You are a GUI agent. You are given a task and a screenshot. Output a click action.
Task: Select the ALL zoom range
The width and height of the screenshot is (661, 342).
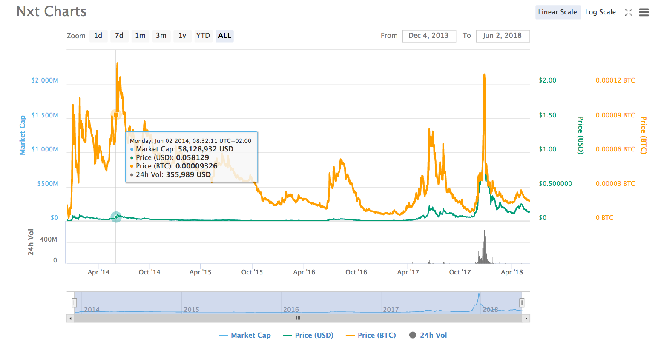224,36
